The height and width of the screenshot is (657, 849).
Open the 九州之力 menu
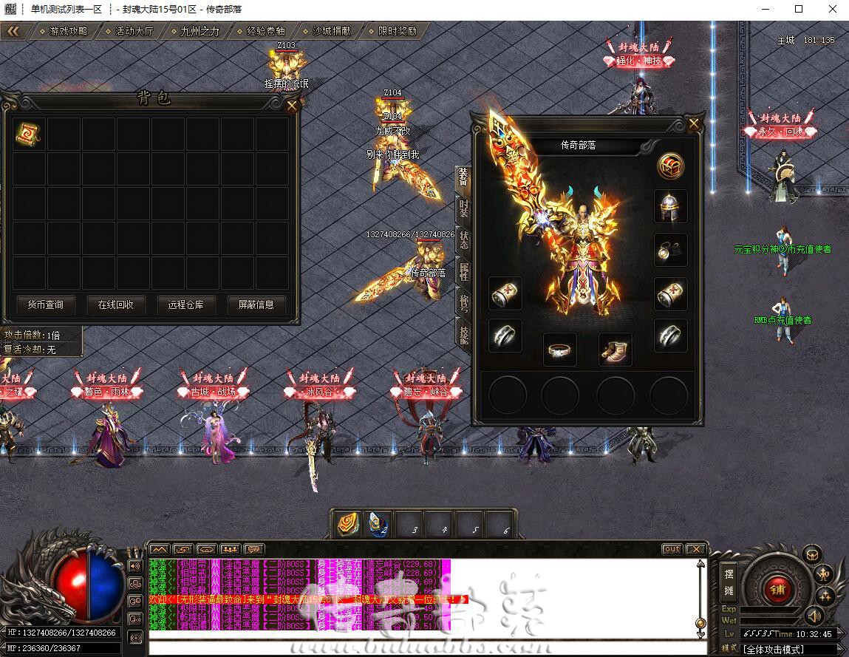[195, 32]
